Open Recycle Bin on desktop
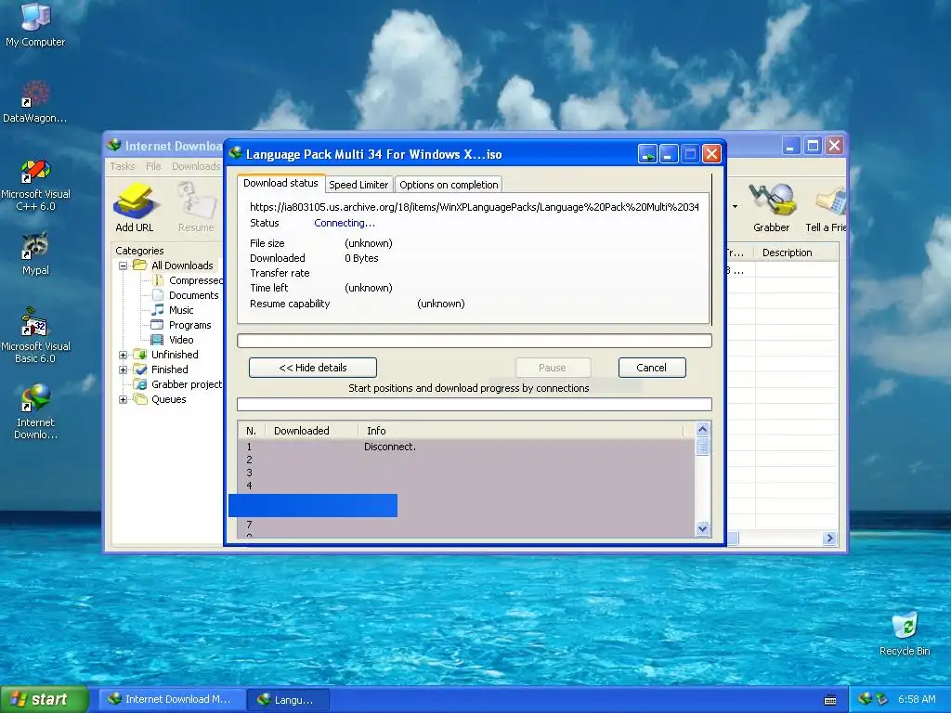This screenshot has width=951, height=713. [x=905, y=634]
